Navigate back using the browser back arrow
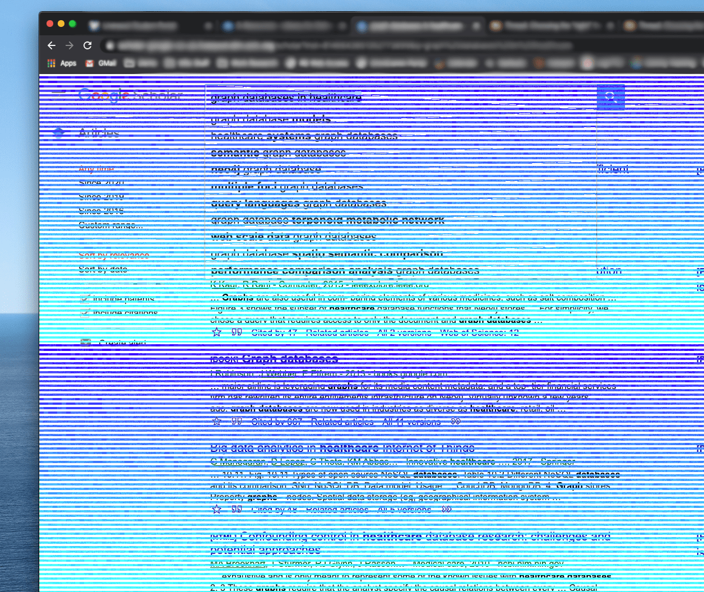 click(x=52, y=46)
